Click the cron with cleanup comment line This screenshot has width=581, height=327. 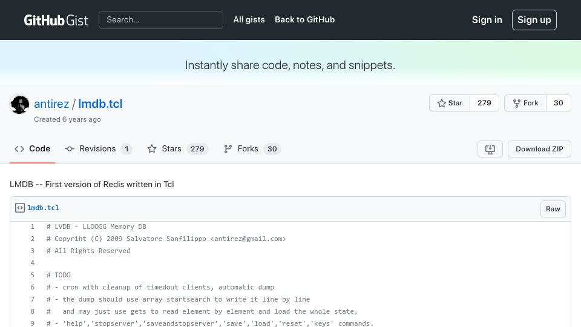coord(160,287)
